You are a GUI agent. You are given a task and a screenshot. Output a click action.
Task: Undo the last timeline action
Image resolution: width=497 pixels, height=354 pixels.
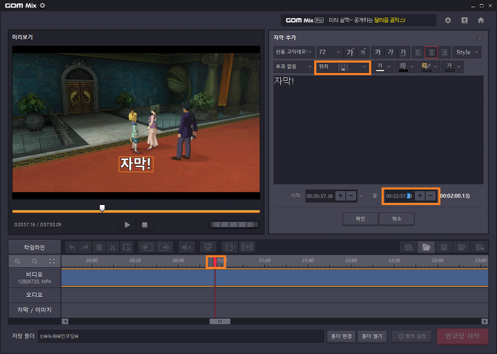(x=72, y=247)
